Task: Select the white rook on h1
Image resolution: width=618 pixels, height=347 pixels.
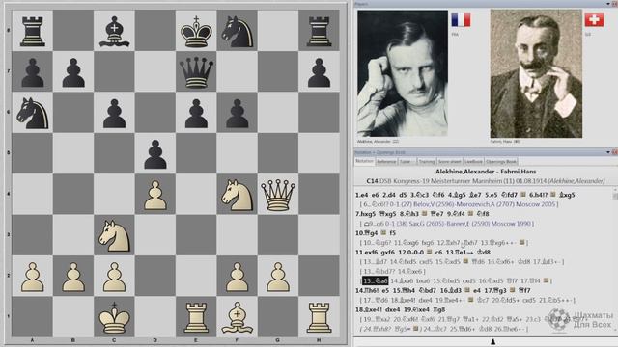Action: click(x=319, y=317)
